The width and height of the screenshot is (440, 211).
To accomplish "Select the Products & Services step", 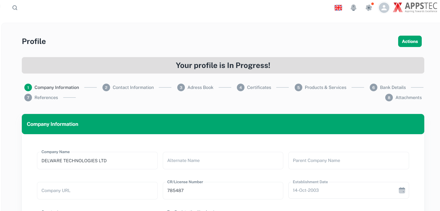I will click(x=325, y=87).
